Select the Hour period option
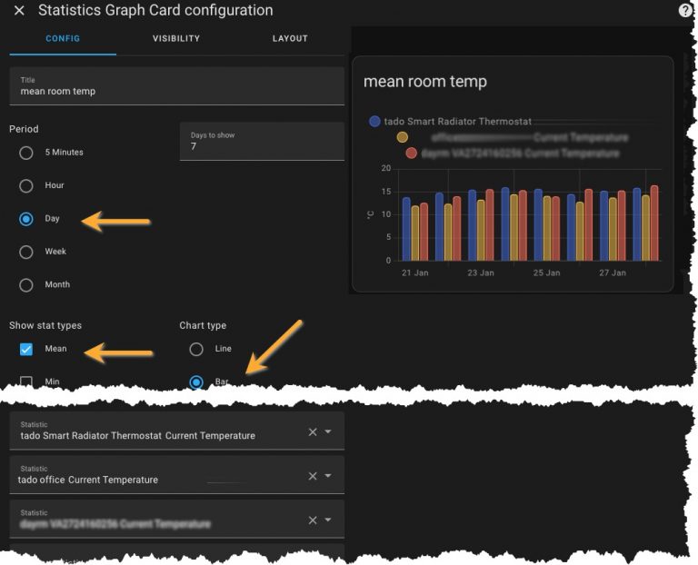This screenshot has width=698, height=565. pos(26,185)
